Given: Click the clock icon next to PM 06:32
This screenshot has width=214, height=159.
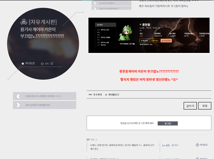Looking at the screenshot, I should point(23,63).
